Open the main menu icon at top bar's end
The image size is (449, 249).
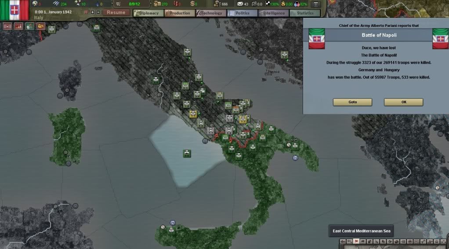tap(315, 4)
